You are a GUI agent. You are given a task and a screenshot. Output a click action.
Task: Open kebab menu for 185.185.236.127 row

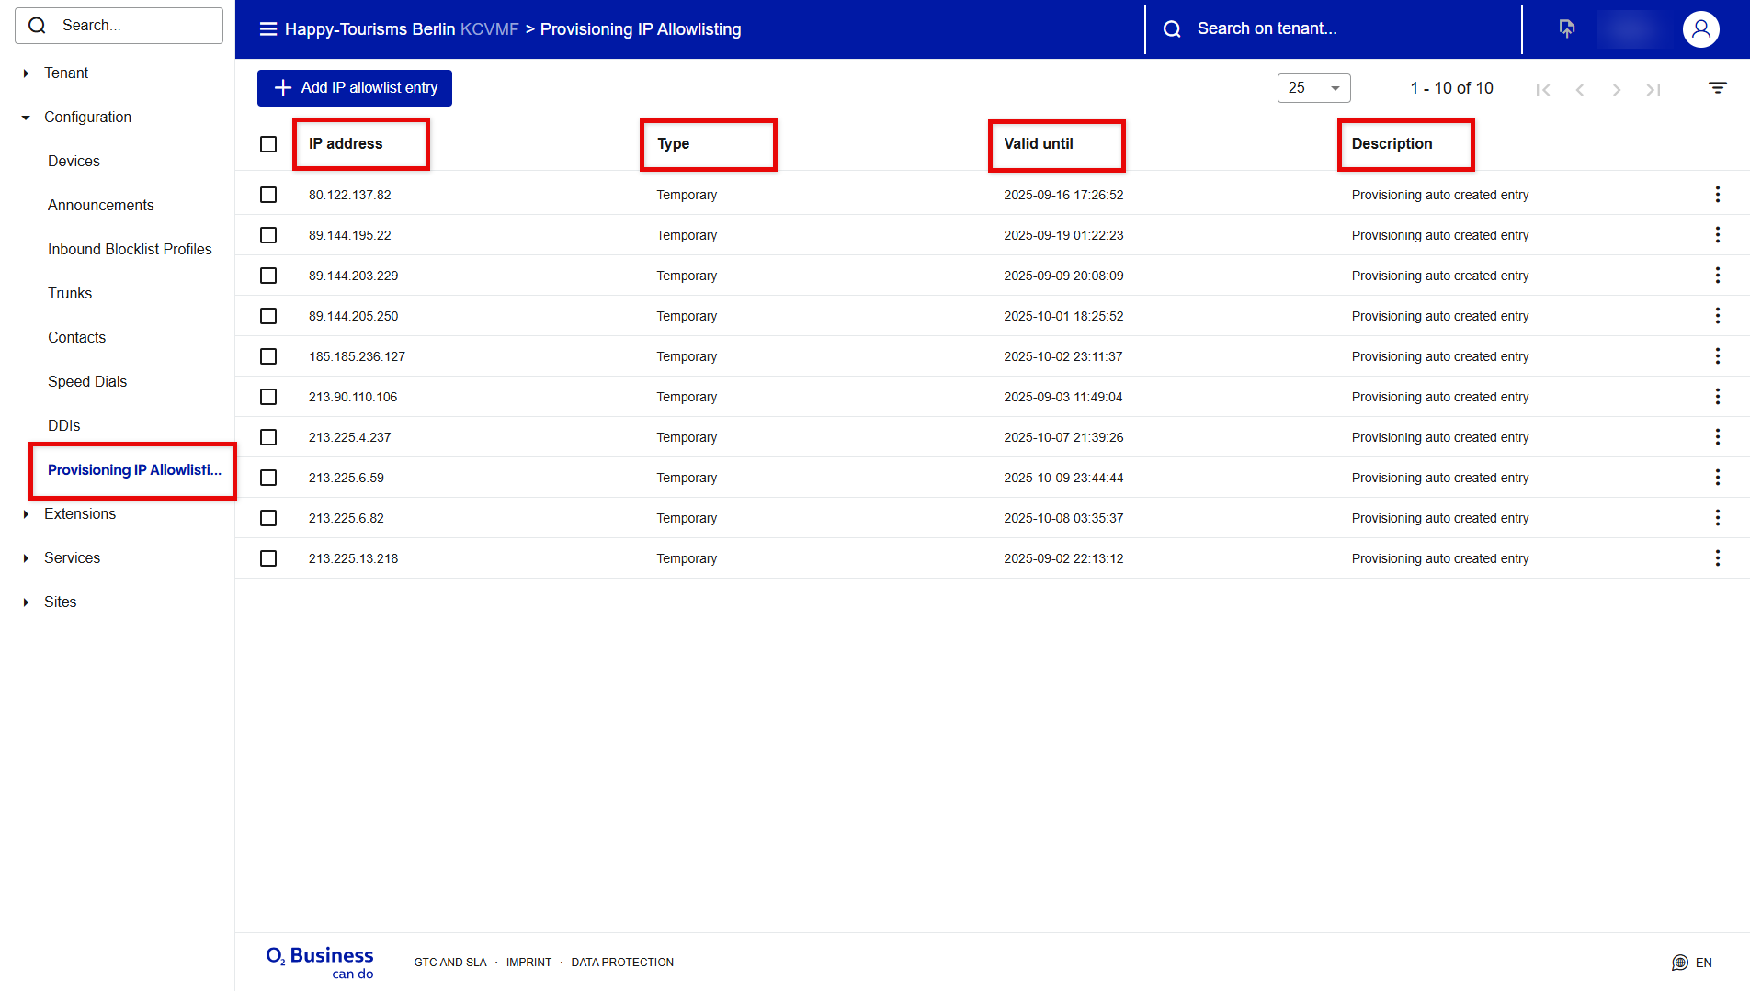pos(1717,356)
